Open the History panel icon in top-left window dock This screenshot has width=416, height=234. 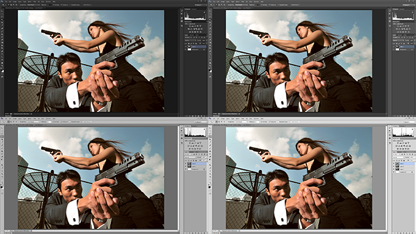(182, 10)
